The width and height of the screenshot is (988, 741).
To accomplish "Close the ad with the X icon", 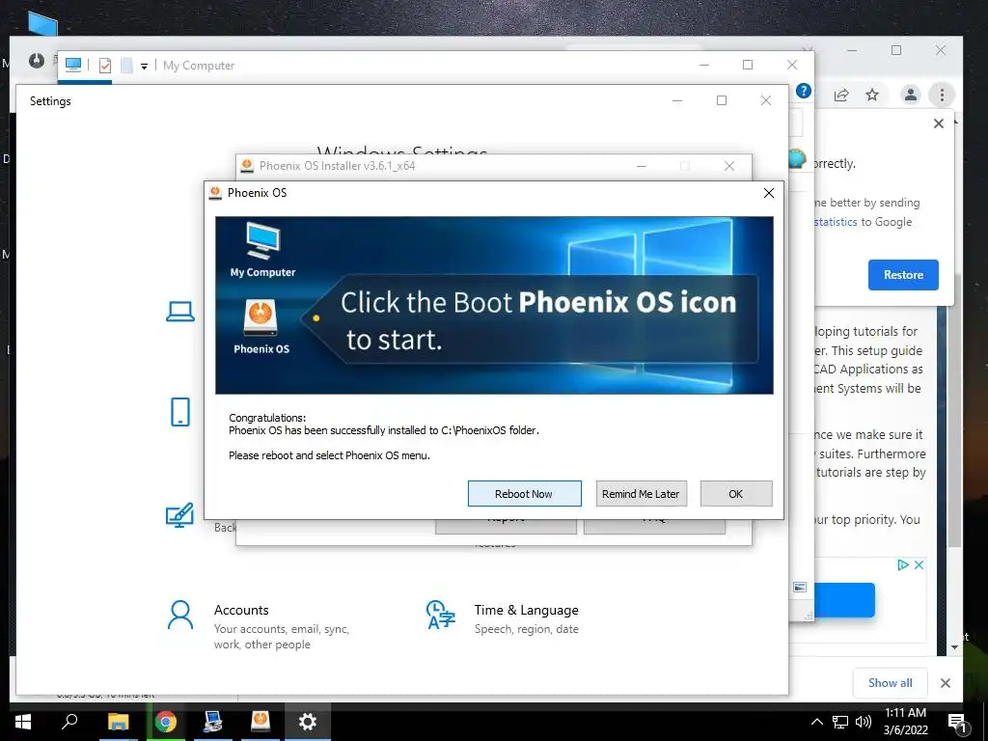I will coord(919,564).
